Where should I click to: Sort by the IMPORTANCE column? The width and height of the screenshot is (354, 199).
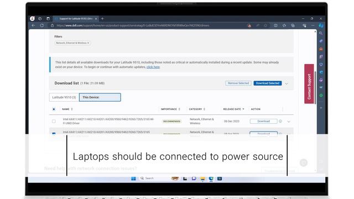click(170, 109)
